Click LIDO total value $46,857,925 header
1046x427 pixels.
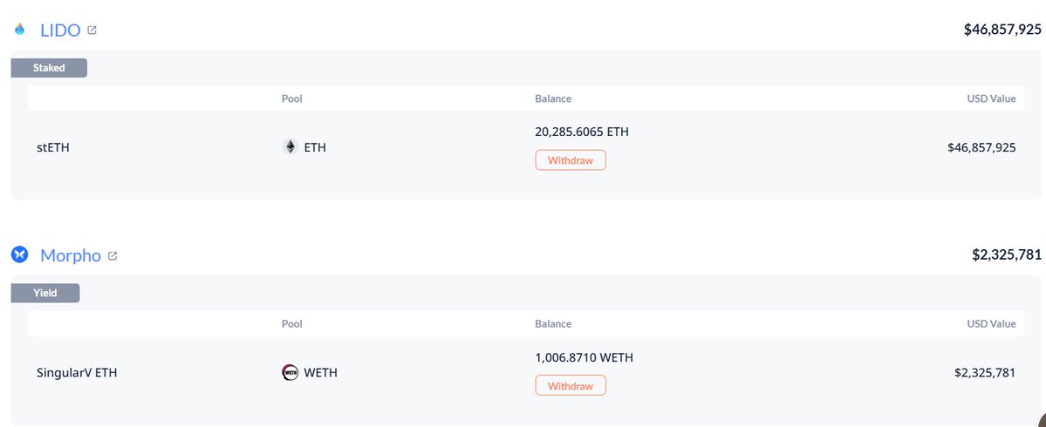coord(1002,30)
